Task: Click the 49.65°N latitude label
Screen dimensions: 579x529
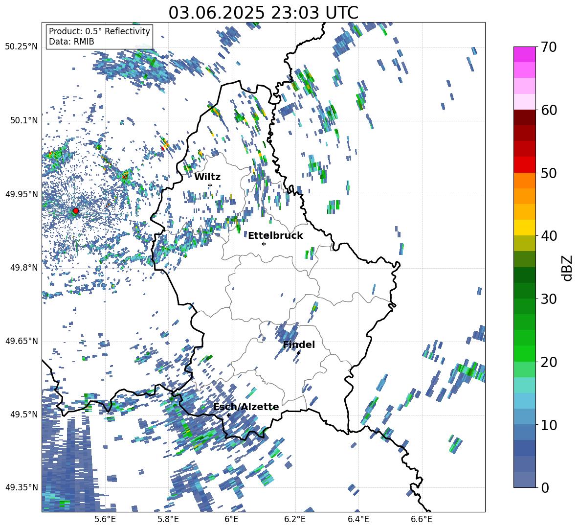Action: tap(22, 341)
